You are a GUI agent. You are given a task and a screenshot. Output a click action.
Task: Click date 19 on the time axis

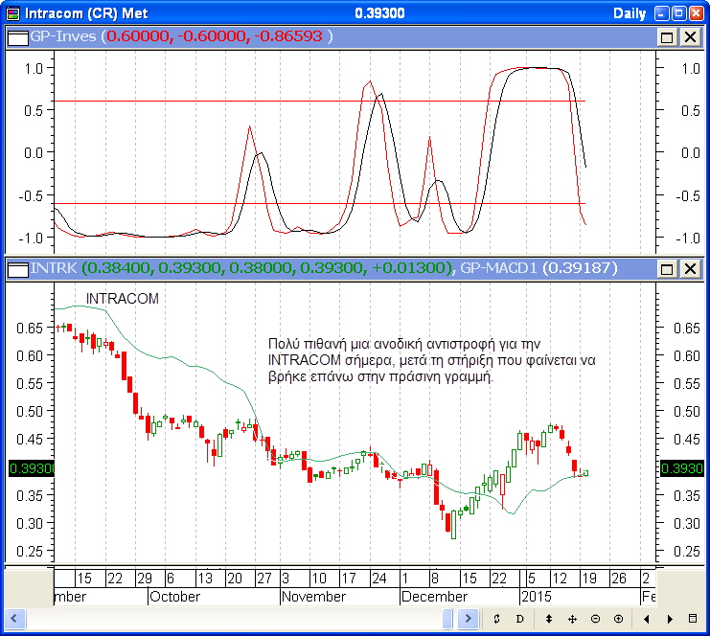click(589, 579)
